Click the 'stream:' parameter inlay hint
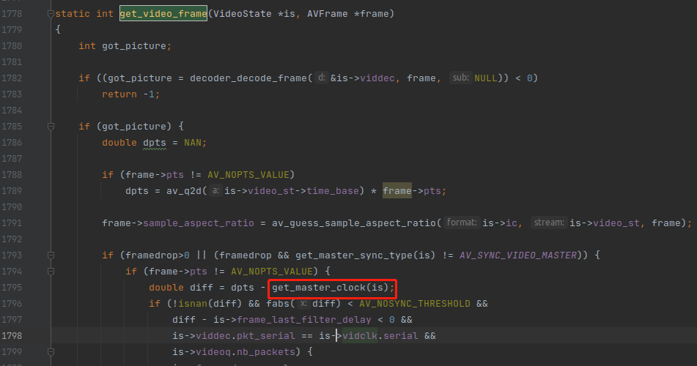 click(x=550, y=223)
